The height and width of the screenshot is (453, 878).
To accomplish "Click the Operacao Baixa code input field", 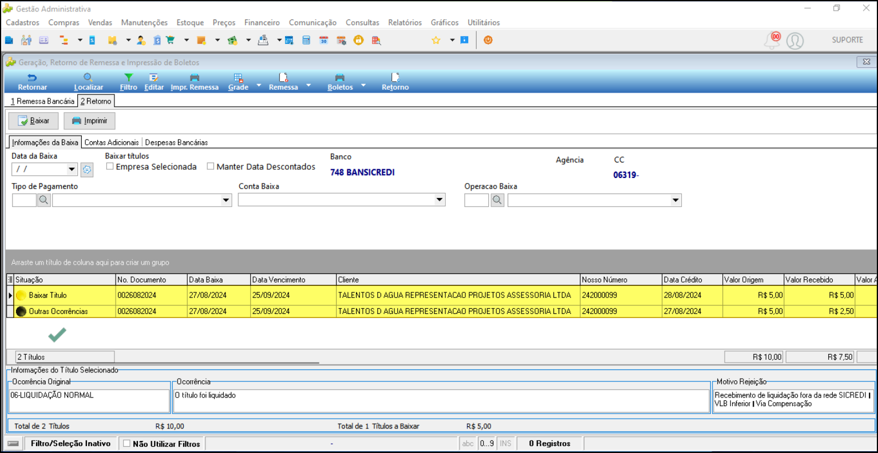I will click(x=477, y=200).
